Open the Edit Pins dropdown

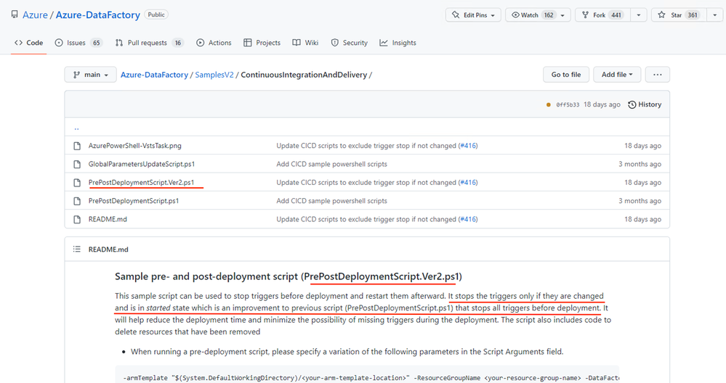coord(473,15)
